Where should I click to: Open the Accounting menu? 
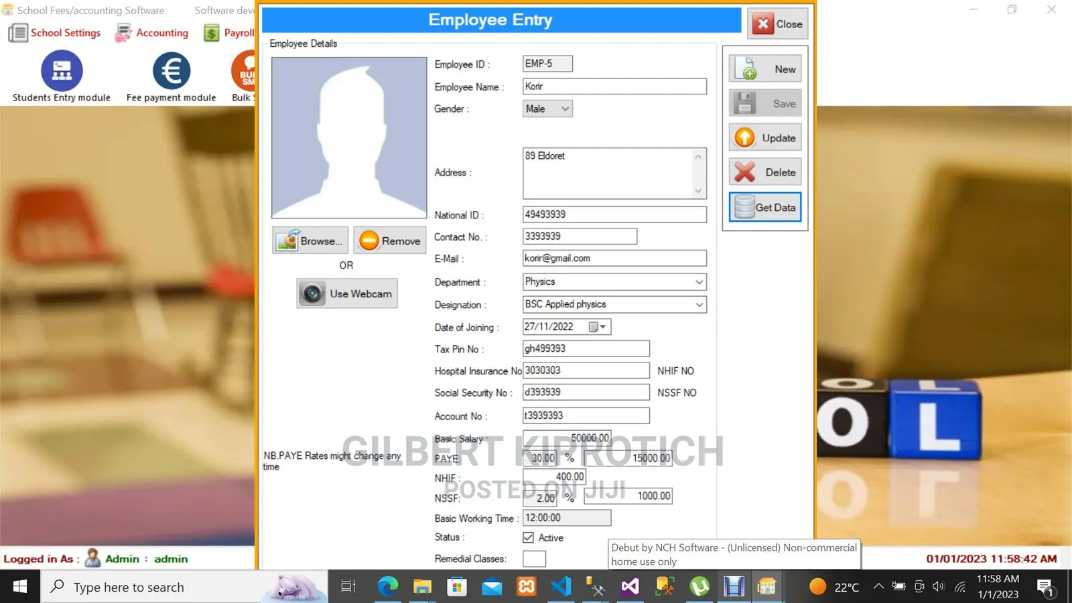point(152,32)
